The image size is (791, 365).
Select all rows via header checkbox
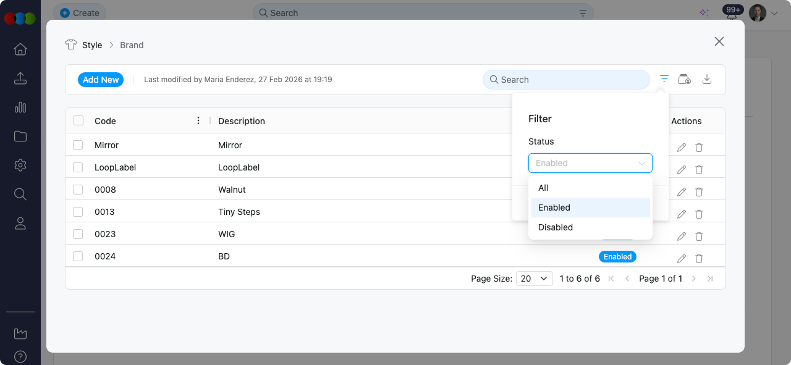coord(78,121)
